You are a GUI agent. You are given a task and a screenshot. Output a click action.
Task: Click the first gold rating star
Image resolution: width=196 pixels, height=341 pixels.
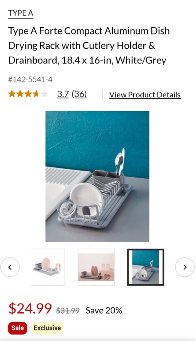pyautogui.click(x=12, y=94)
